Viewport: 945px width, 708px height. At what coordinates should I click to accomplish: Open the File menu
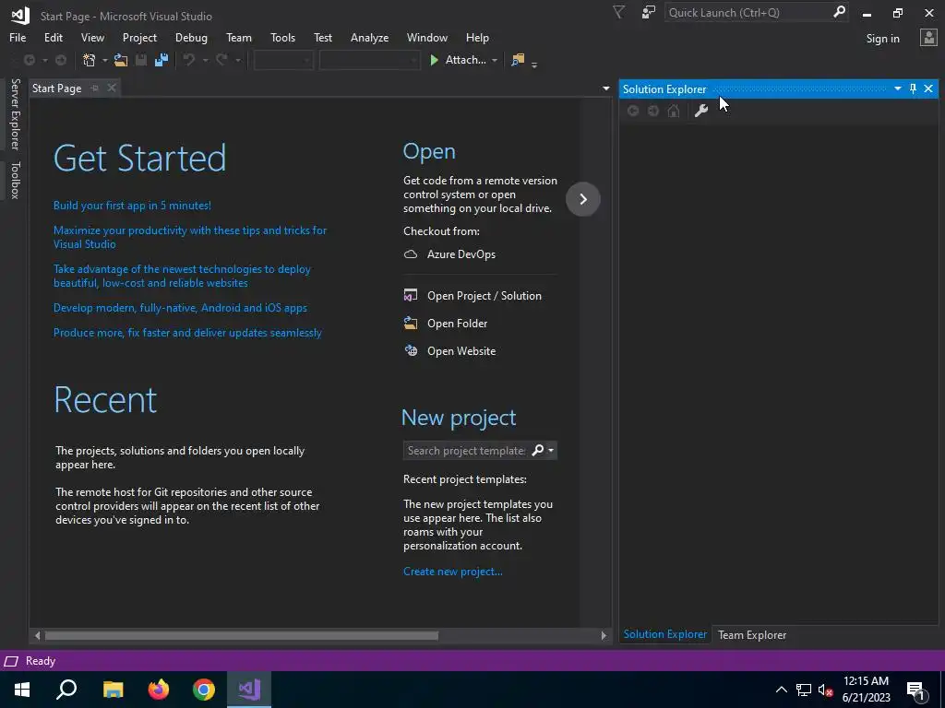18,37
